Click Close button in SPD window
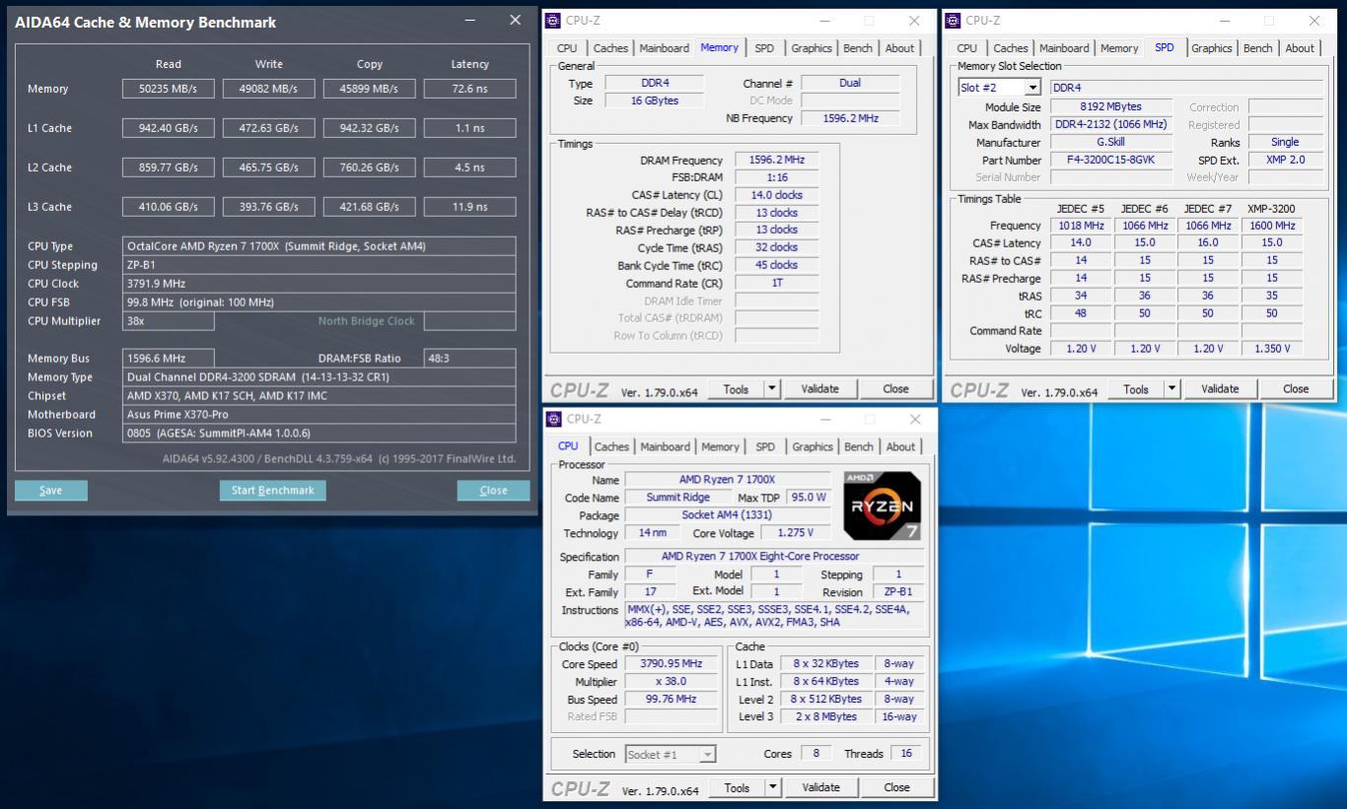The image size is (1347, 809). [1296, 389]
